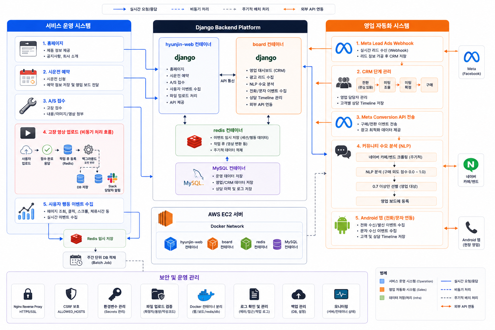Click the browser window icon beside 1. 홈페이지
495x330 pixels.
coord(28,49)
